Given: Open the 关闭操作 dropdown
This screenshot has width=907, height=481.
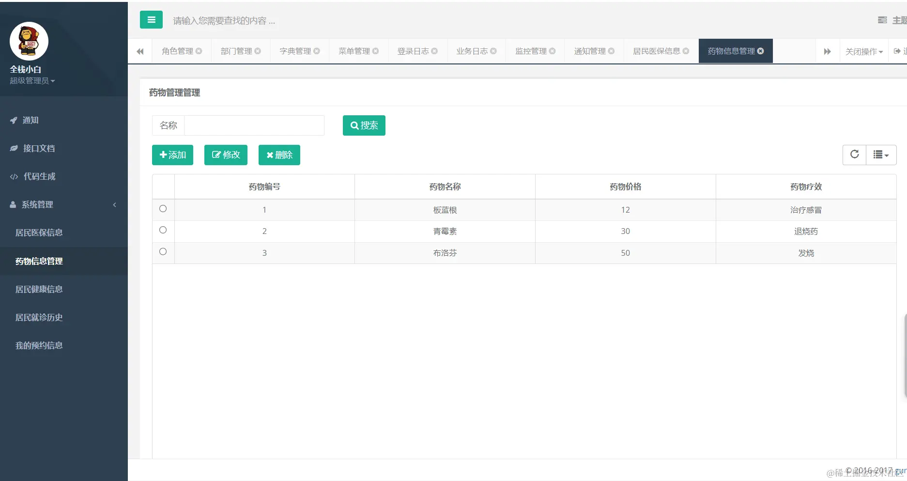Looking at the screenshot, I should coord(864,51).
